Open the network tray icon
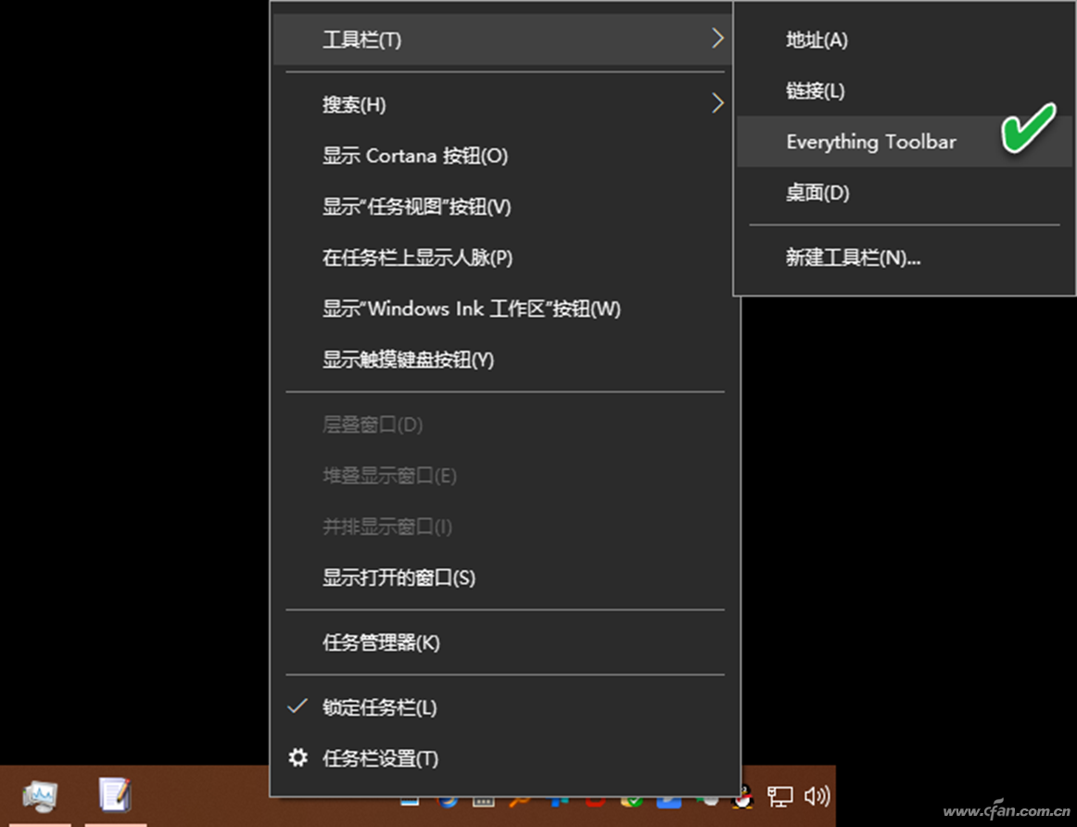Screen dimensions: 1077x827 (779, 796)
